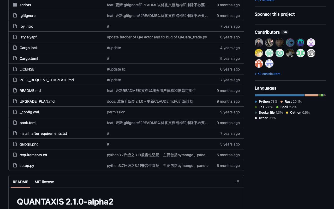Click the '4 years ago' timestamp

[x=230, y=48]
